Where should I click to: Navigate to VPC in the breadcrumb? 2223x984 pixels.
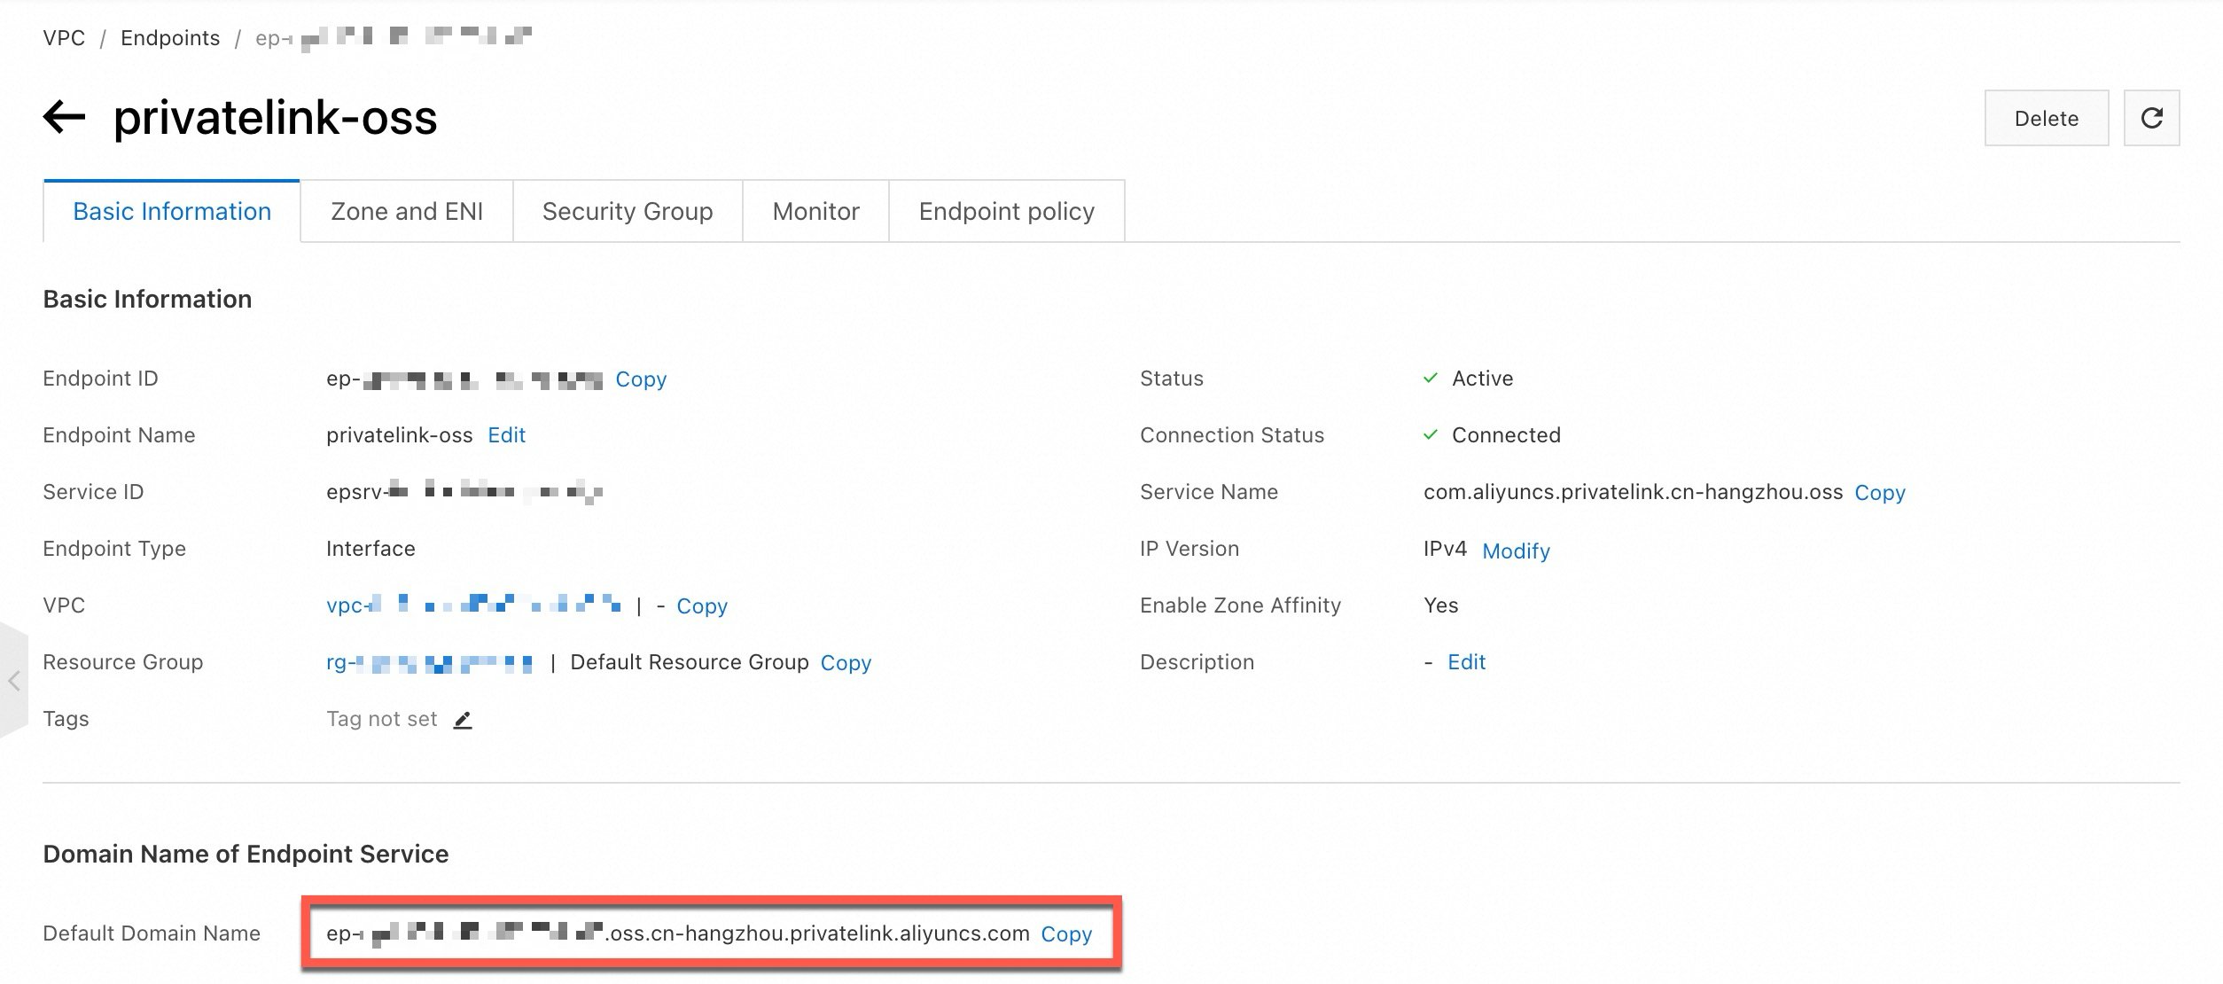64,38
